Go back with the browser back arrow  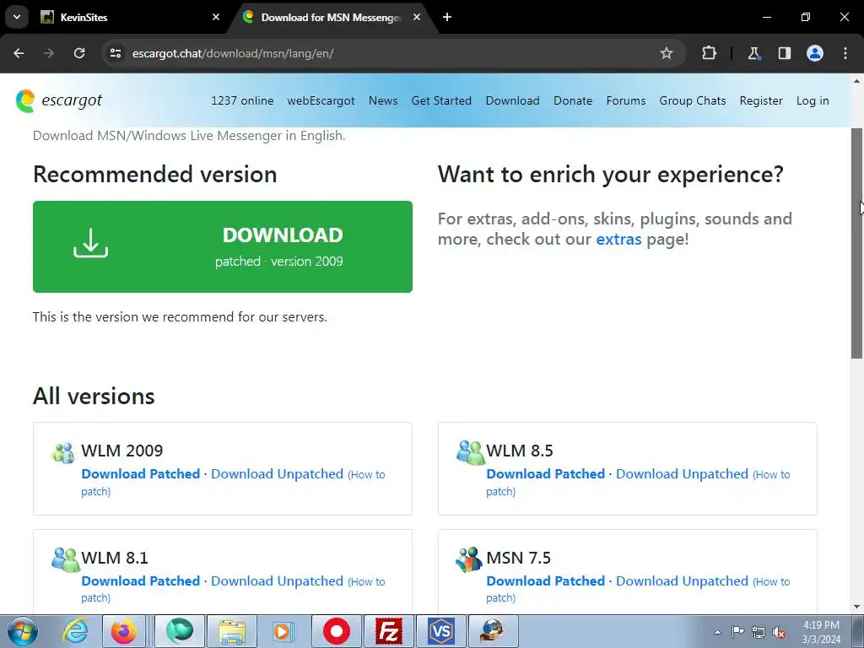pyautogui.click(x=19, y=53)
